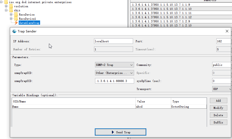Screen dimensions: 232x139
Task: Click the RecoDevice folder icon
Action: (16, 15)
